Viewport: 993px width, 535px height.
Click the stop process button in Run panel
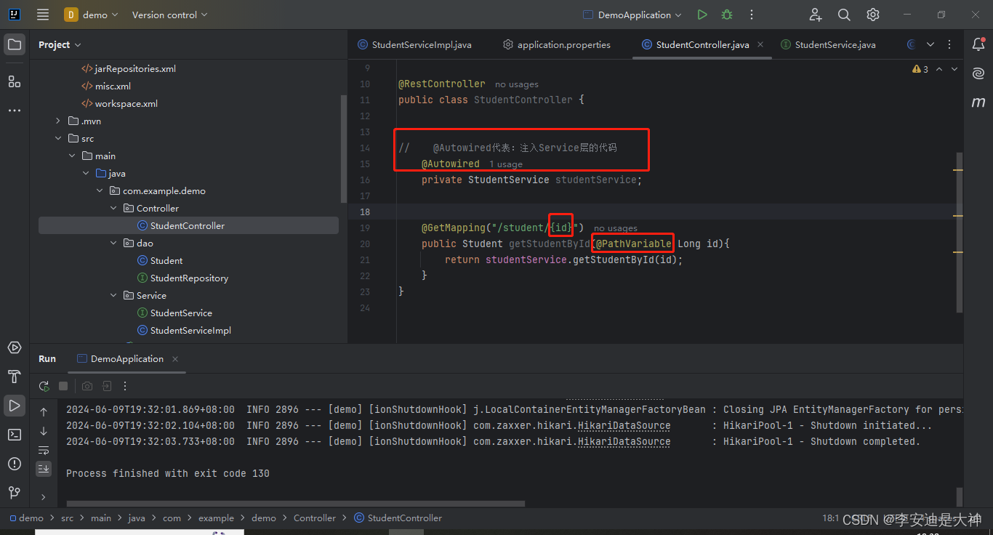pos(63,386)
